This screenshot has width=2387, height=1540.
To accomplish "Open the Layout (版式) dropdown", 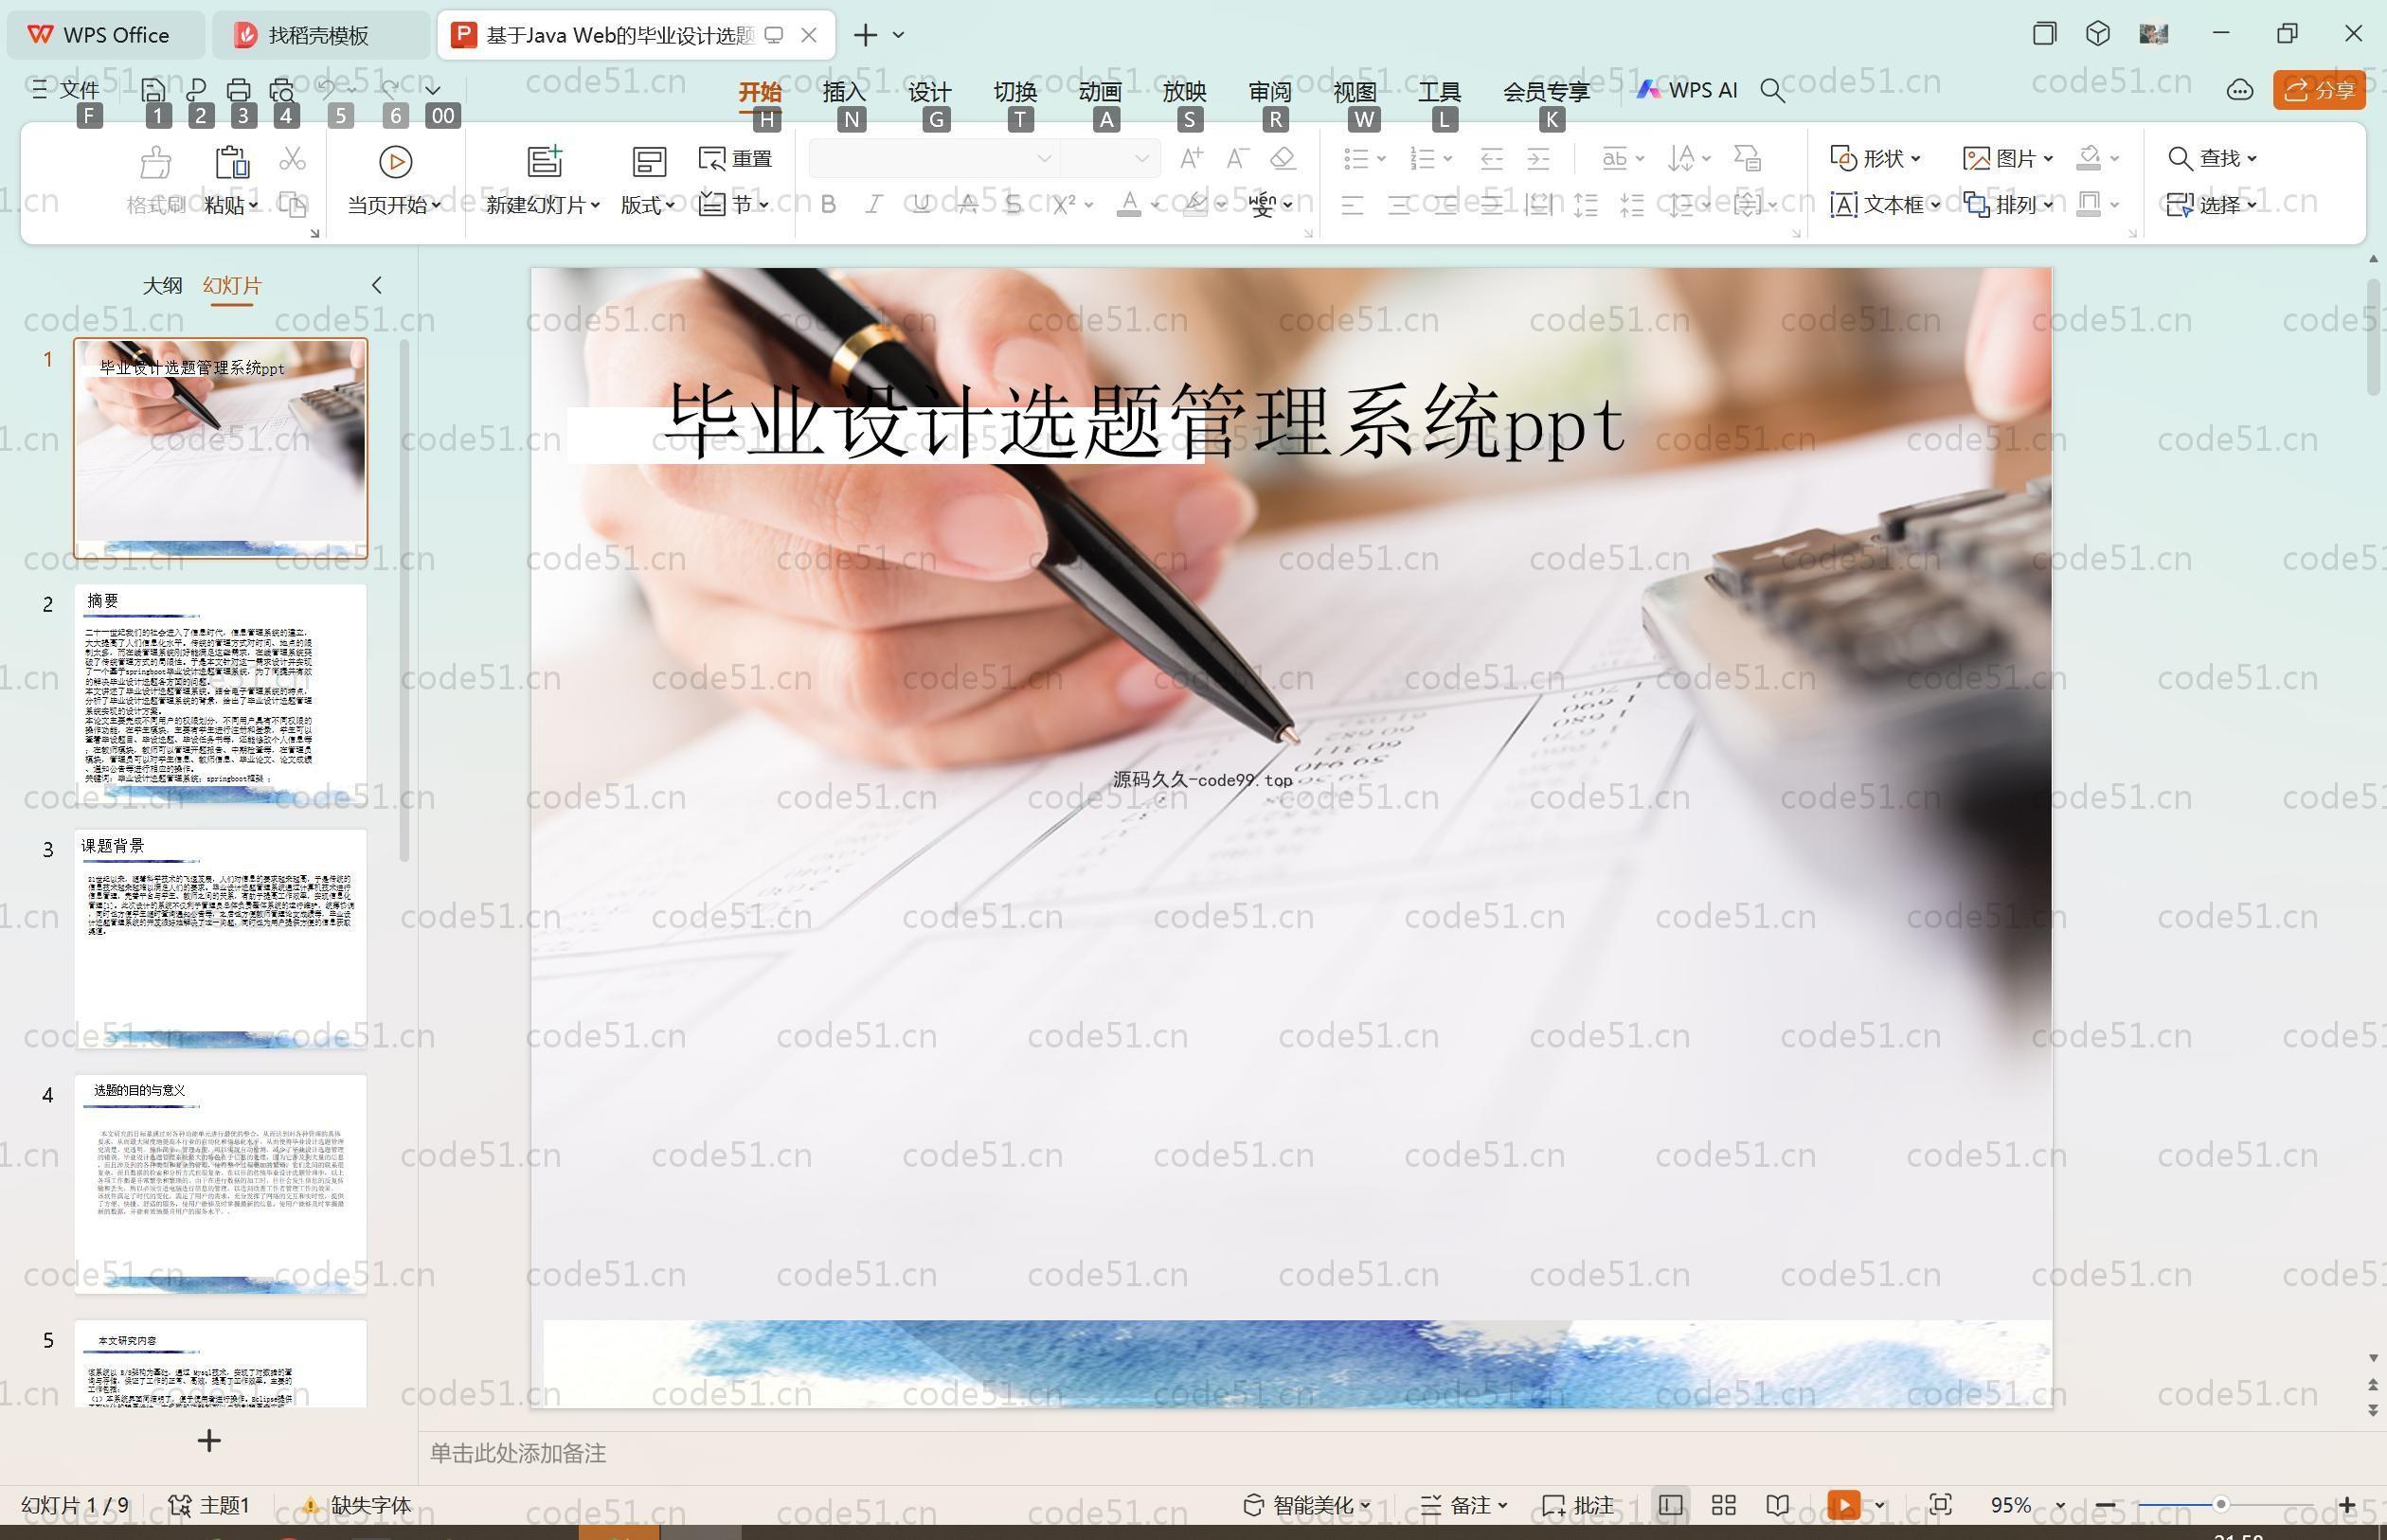I will (x=647, y=205).
